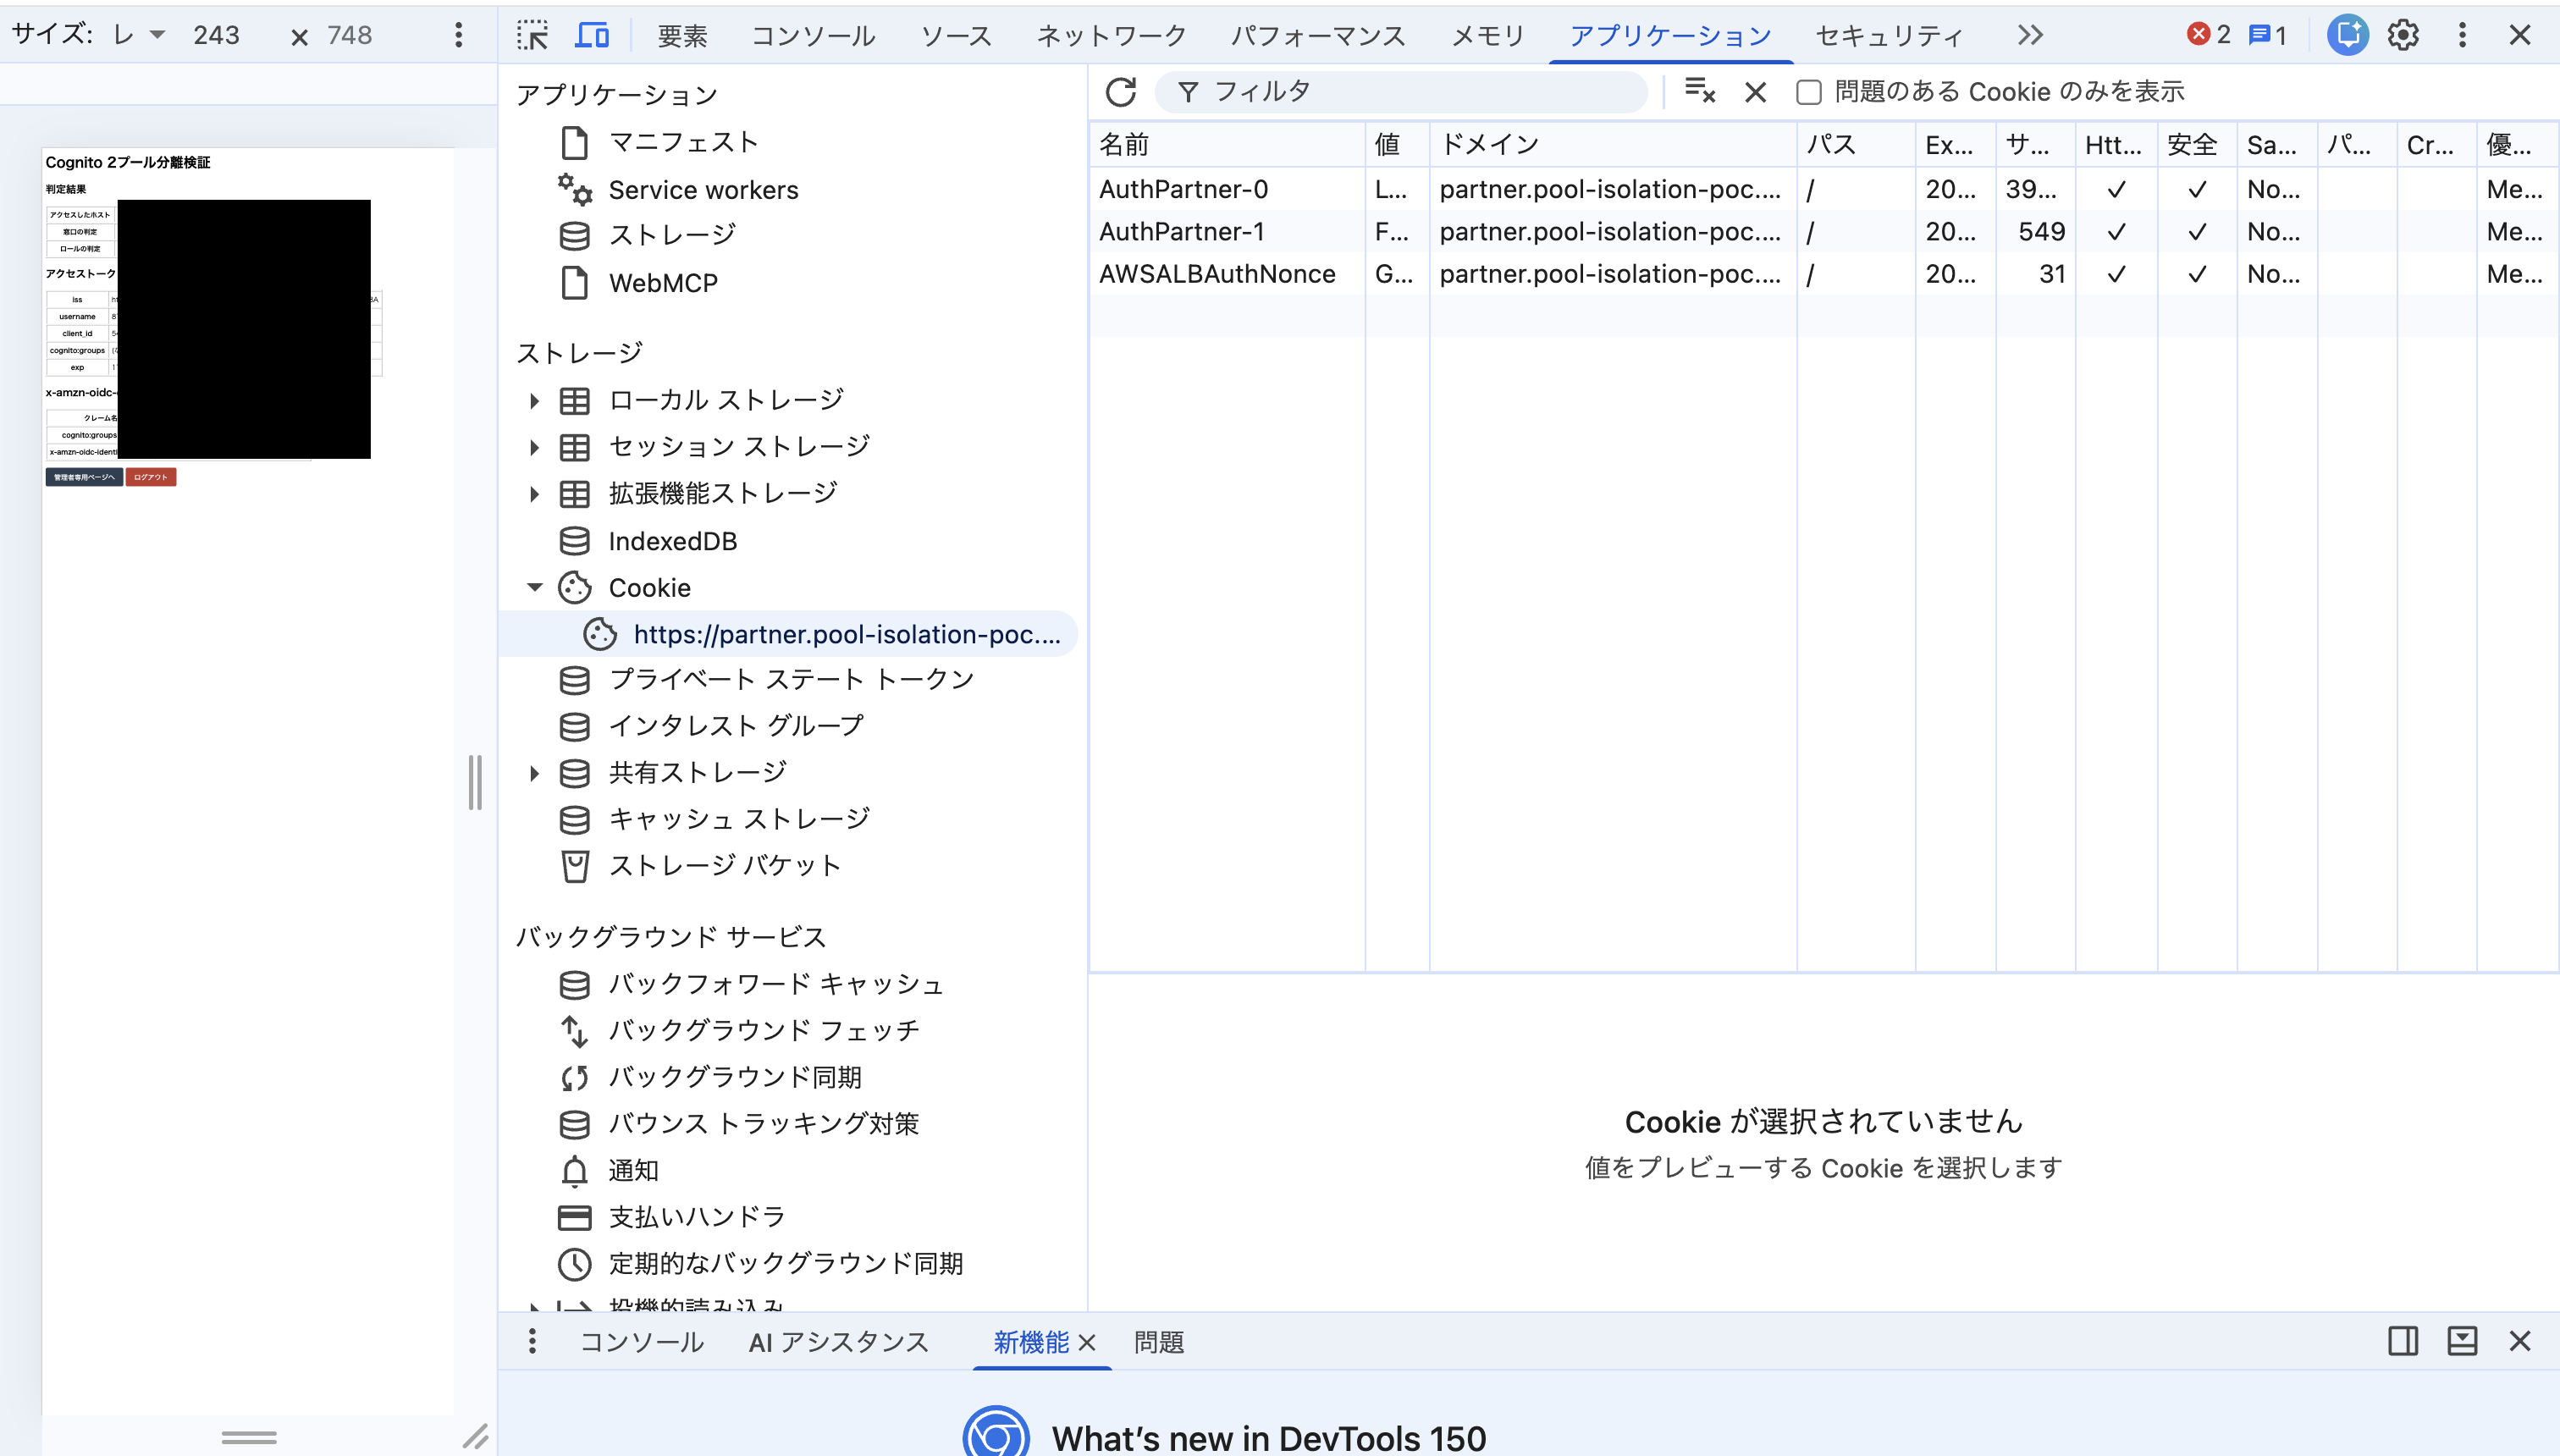Viewport: 2560px width, 1456px height.
Task: Open Manifest in the Application sidebar
Action: (684, 142)
